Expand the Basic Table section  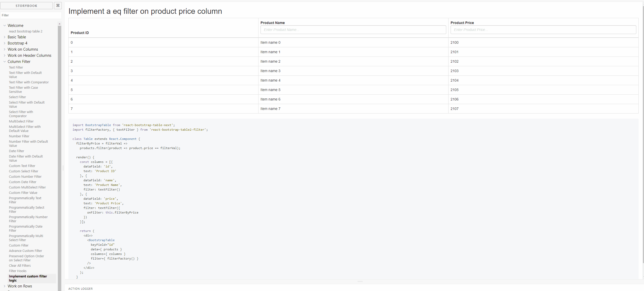click(17, 37)
